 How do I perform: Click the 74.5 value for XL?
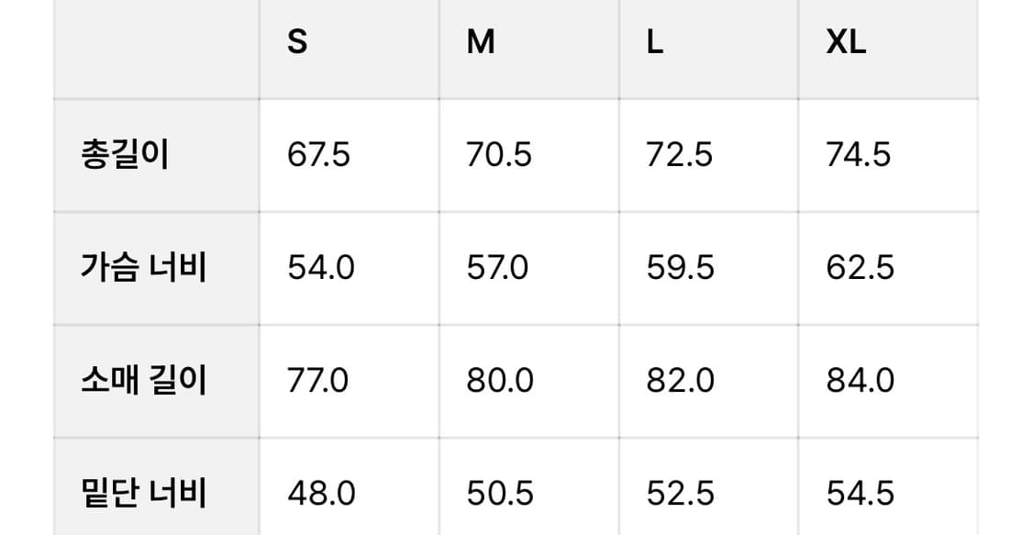(x=859, y=155)
